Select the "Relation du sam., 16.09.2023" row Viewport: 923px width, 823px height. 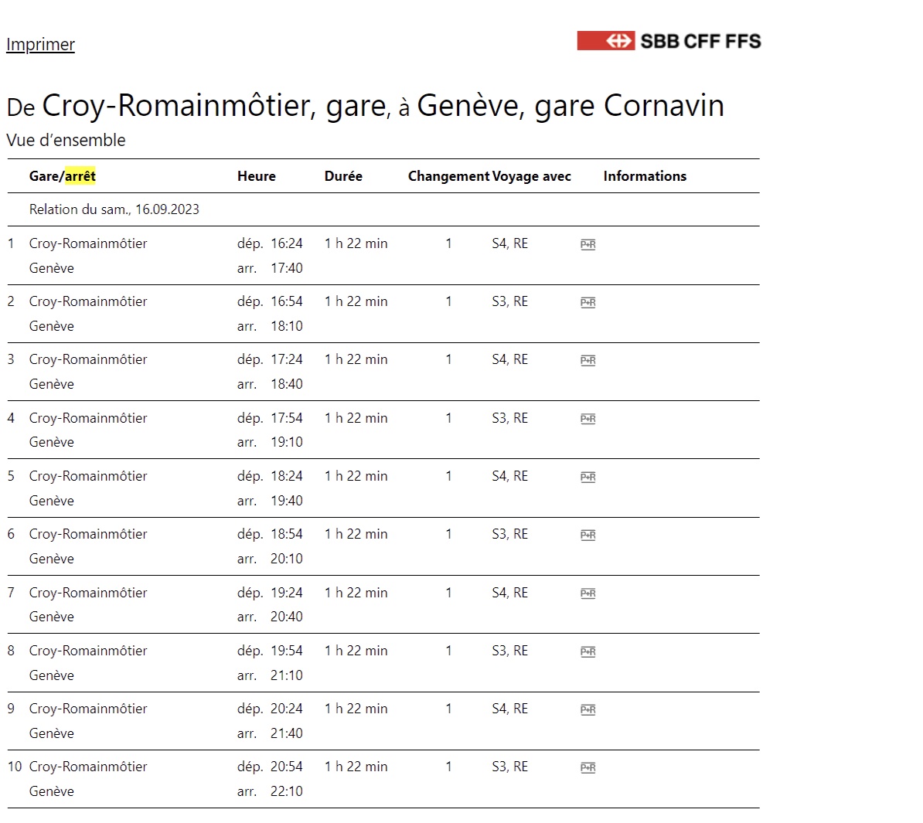click(114, 209)
